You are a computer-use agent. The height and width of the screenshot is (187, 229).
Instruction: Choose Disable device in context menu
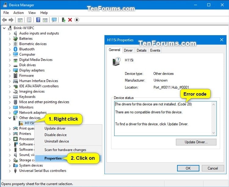coord(56,135)
